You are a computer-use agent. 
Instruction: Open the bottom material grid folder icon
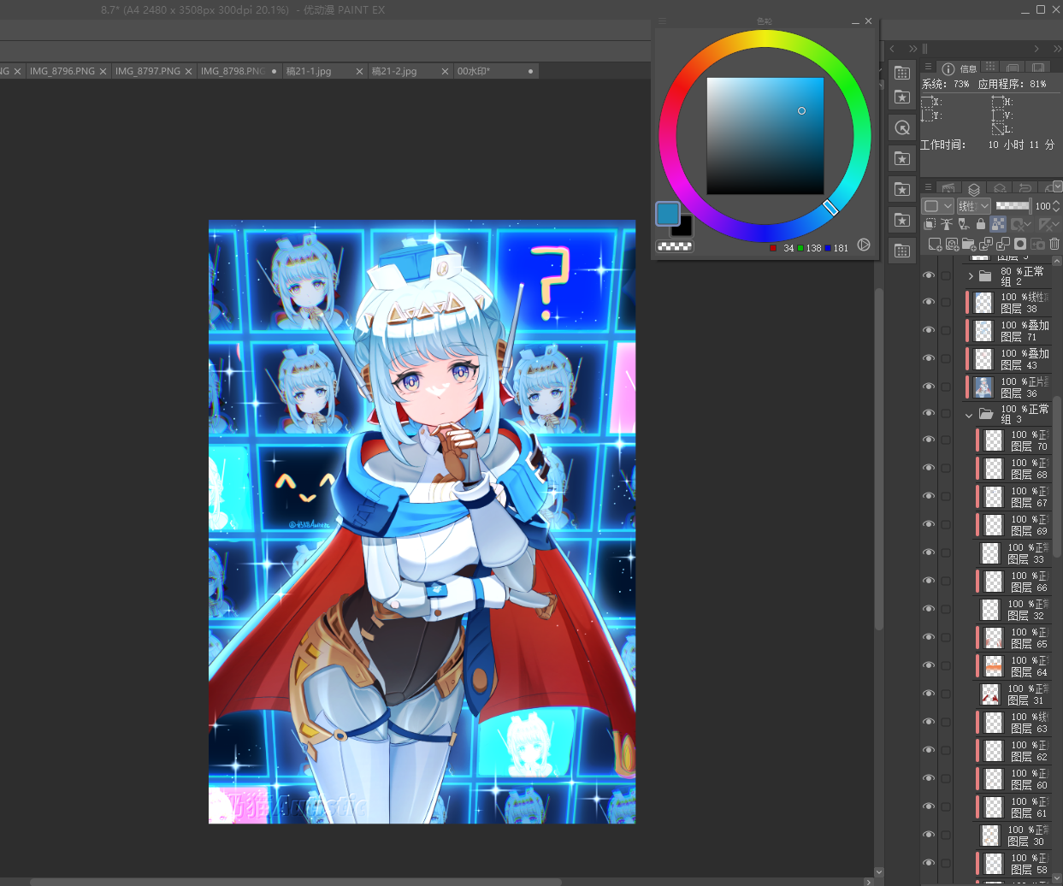(x=902, y=251)
